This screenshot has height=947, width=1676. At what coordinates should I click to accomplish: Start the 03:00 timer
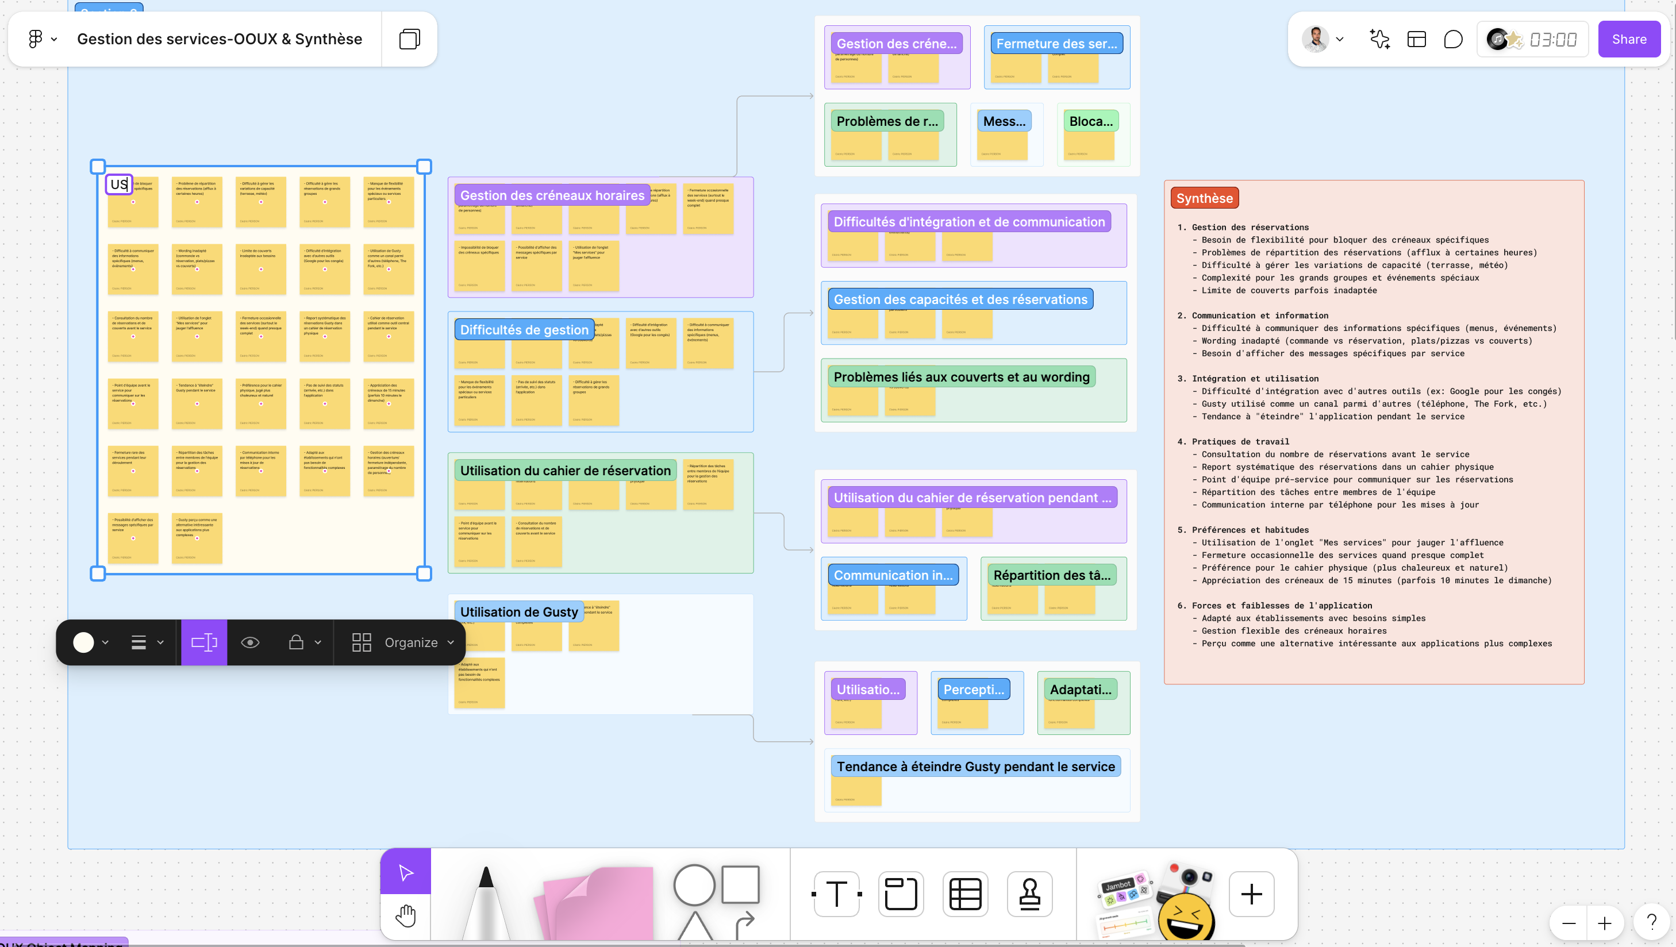click(1552, 40)
